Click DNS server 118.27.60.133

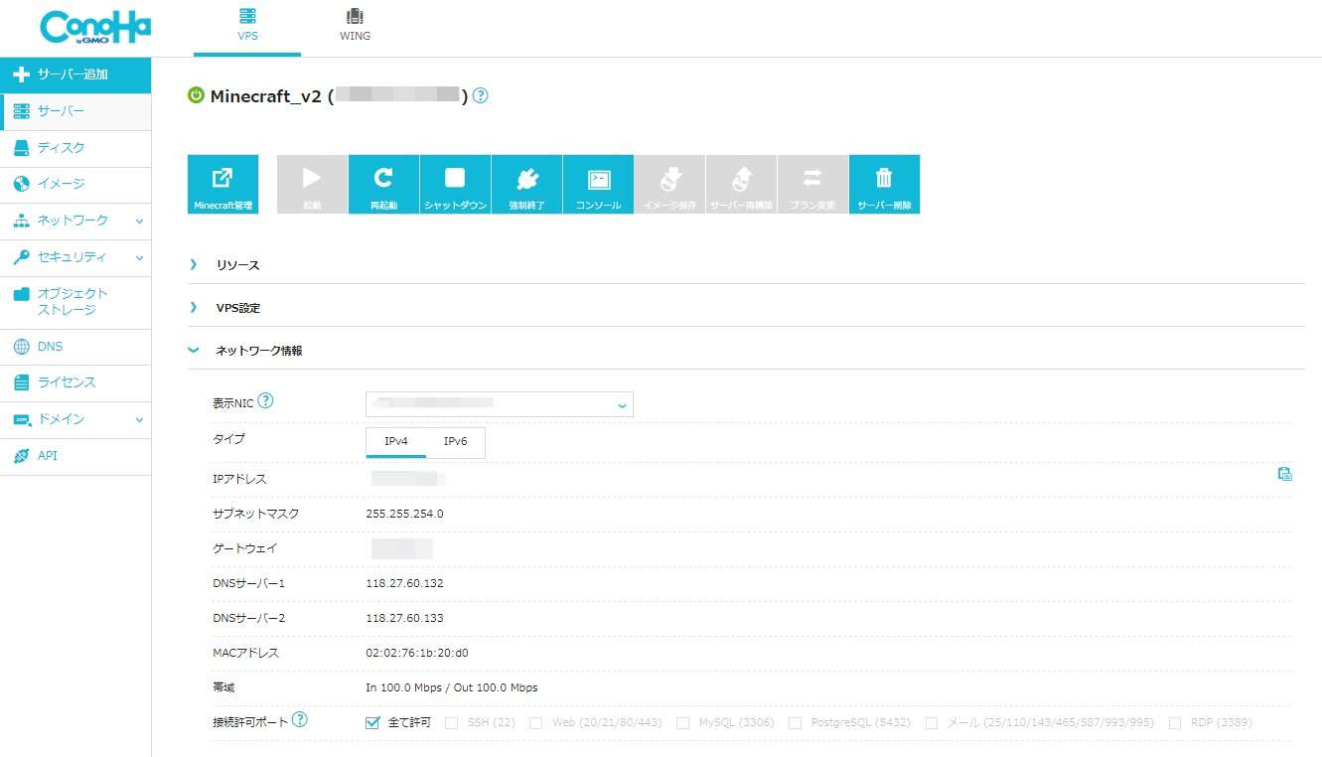[x=404, y=618]
